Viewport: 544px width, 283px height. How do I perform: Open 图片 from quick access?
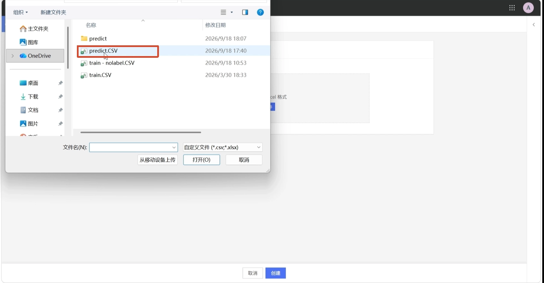pyautogui.click(x=29, y=124)
